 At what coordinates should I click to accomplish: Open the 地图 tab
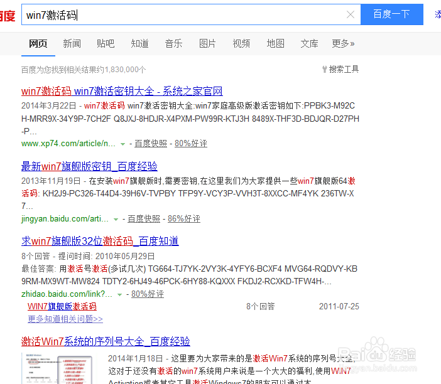tap(275, 43)
